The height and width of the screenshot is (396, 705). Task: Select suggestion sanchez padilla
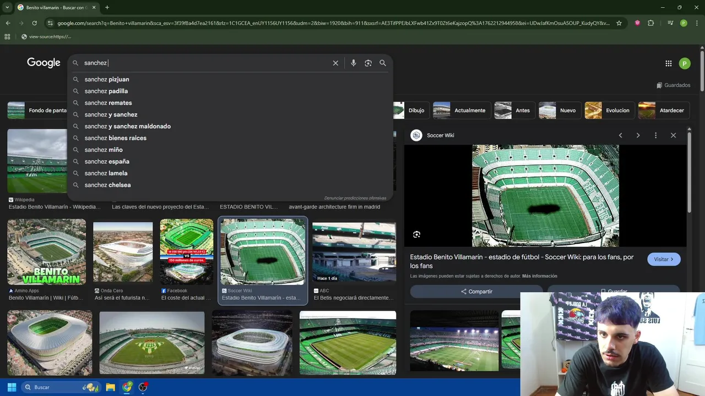click(230, 91)
